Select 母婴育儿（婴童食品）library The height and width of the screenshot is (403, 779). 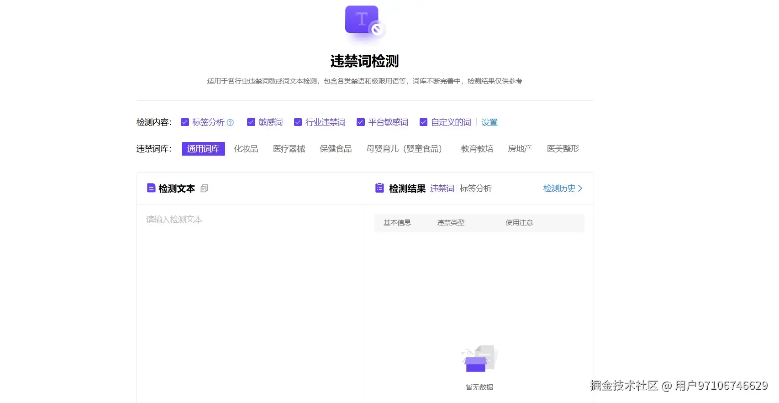[406, 149]
